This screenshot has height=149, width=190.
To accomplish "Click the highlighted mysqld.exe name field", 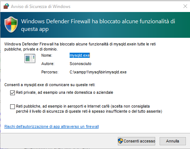I will (x=80, y=55).
